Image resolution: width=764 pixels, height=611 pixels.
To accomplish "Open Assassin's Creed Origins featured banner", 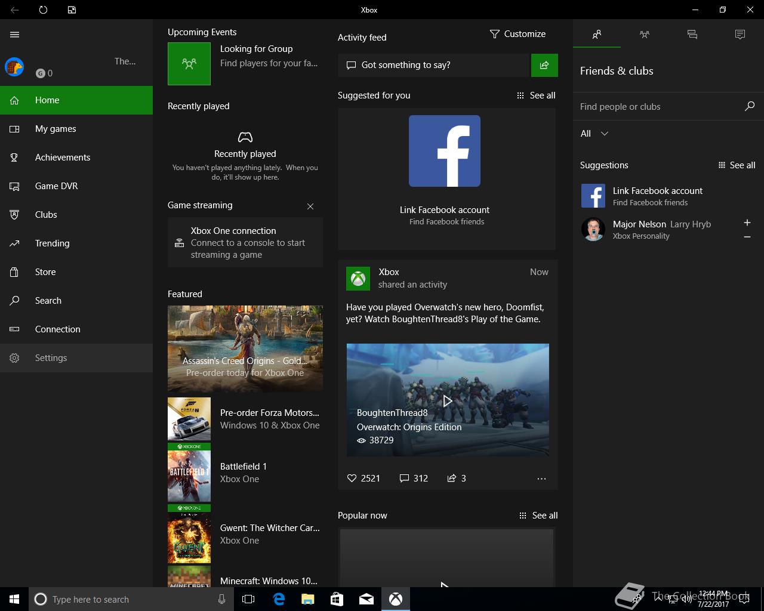I will [245, 348].
